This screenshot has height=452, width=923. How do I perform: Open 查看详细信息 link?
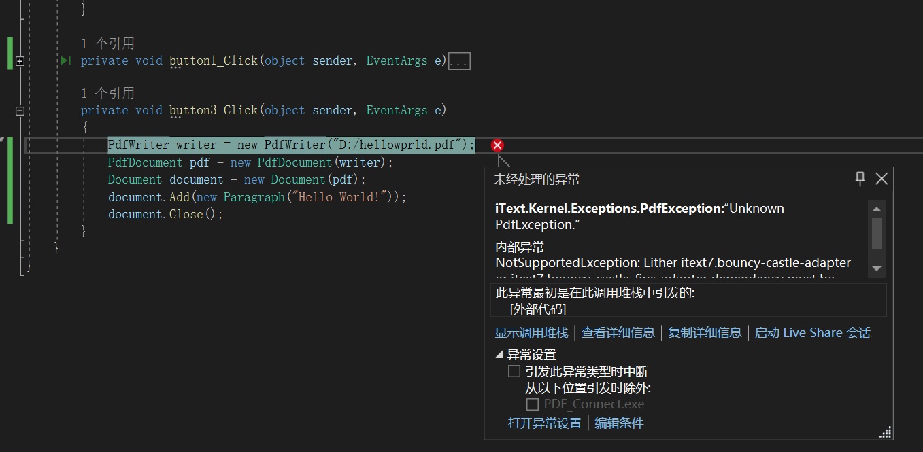pyautogui.click(x=618, y=333)
